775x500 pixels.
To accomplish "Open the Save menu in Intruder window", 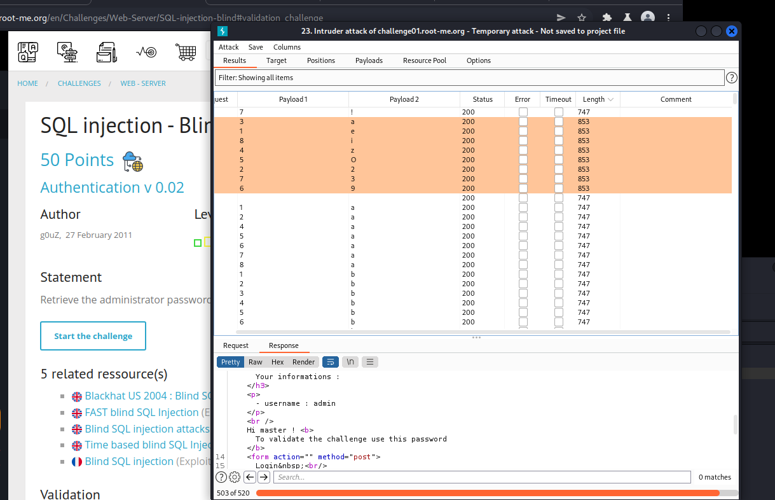I will [x=256, y=47].
